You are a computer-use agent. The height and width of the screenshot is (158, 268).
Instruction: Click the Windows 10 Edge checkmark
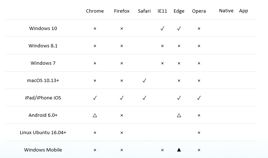(179, 29)
